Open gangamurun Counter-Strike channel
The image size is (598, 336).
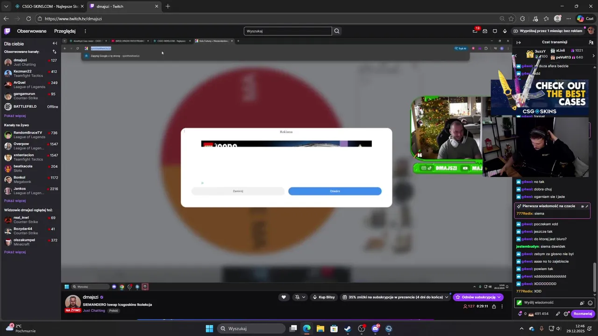point(30,96)
